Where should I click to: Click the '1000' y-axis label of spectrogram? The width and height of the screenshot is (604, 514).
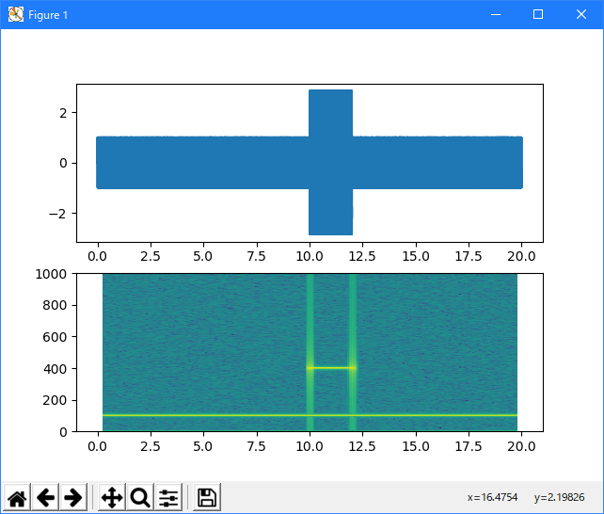(51, 274)
